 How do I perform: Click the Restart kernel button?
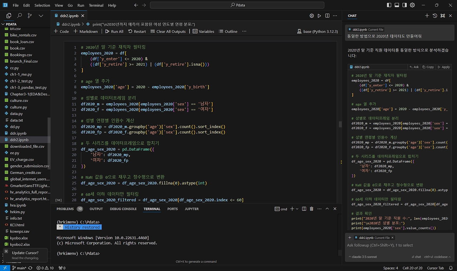point(137,31)
